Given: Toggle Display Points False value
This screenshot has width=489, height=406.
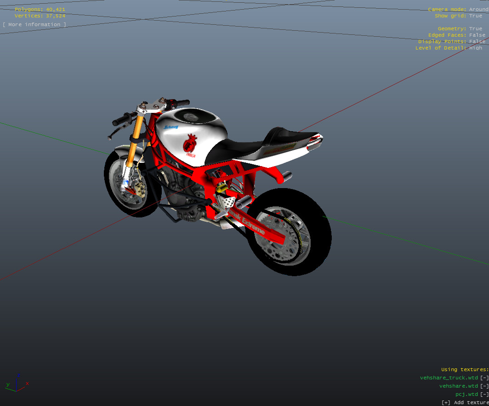Looking at the screenshot, I should pyautogui.click(x=477, y=41).
